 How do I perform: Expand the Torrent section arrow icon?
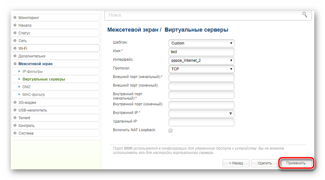point(15,118)
